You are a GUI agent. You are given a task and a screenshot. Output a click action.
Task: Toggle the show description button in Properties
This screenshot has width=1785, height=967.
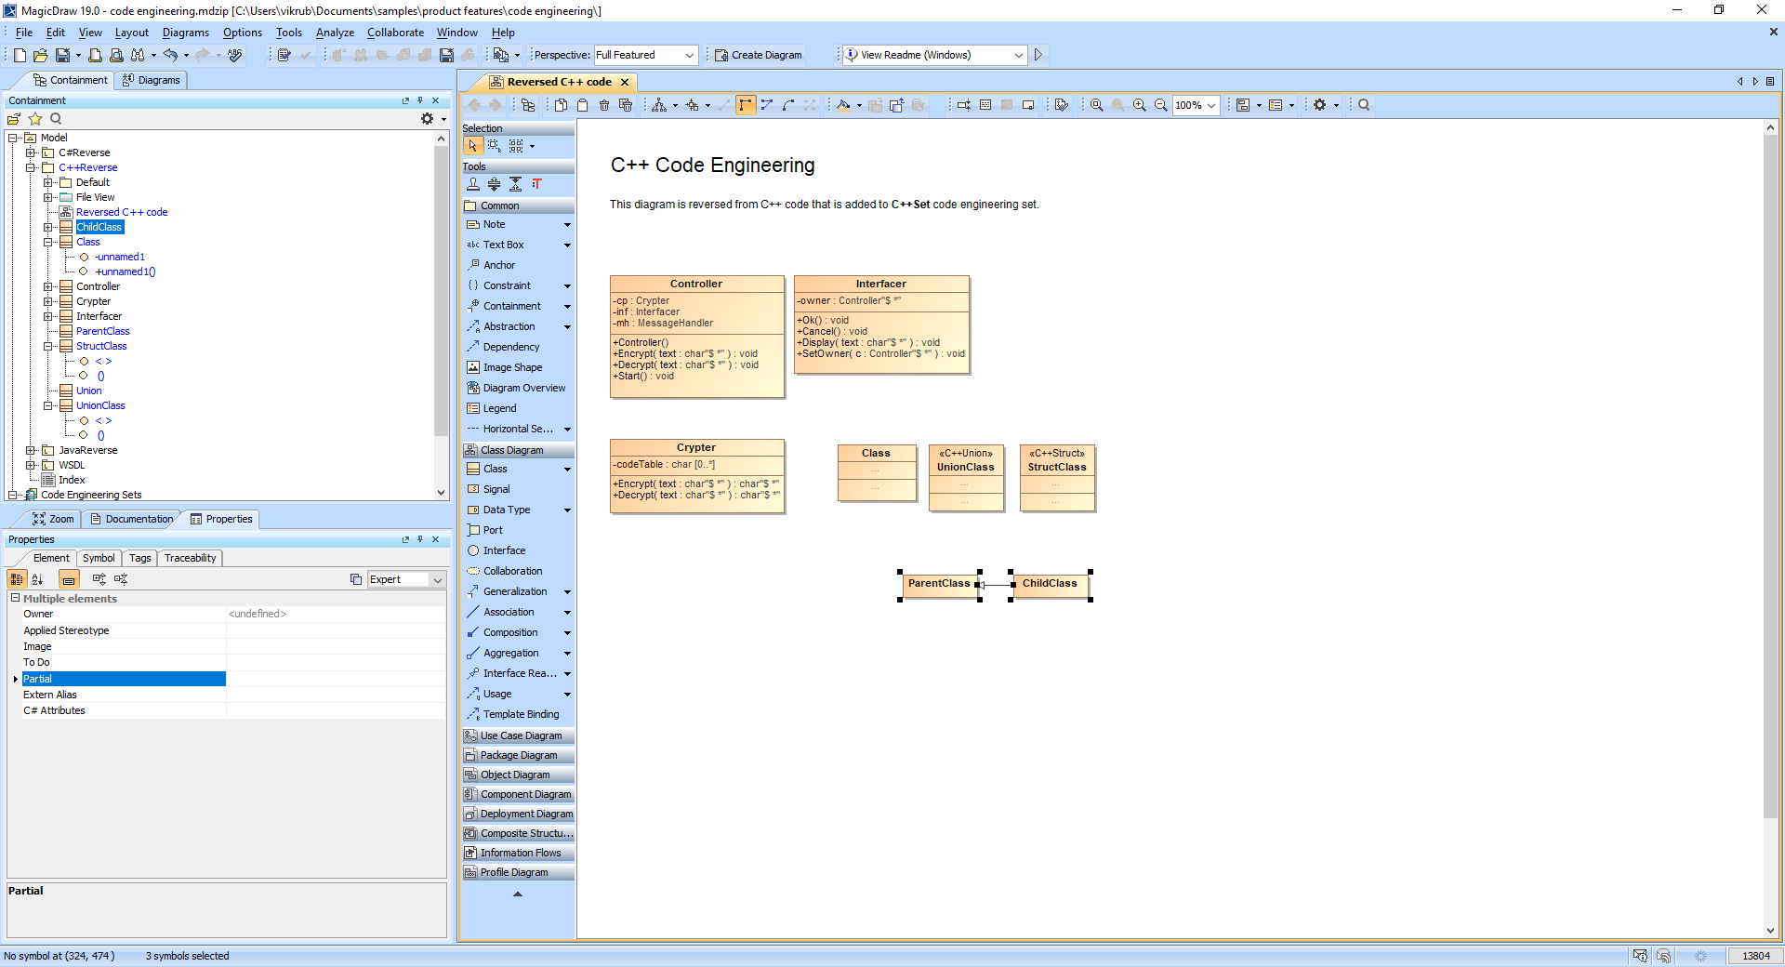69,579
